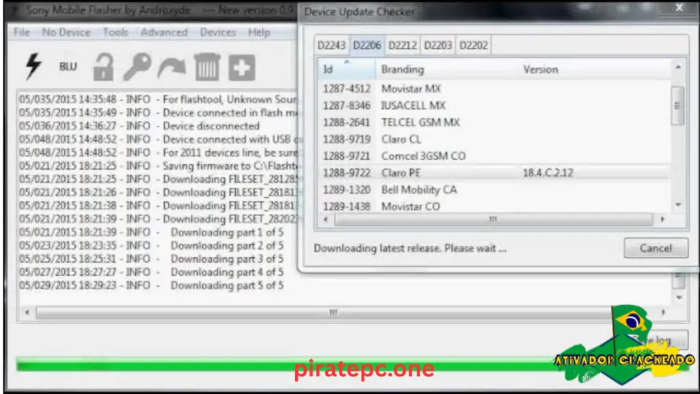The width and height of the screenshot is (700, 394).
Task: Click the firmware list vertical scrollbar thumb
Action: coord(677,105)
